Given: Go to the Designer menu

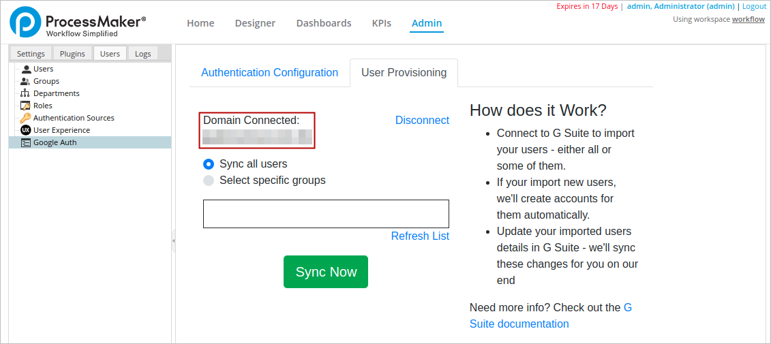Looking at the screenshot, I should [x=255, y=23].
